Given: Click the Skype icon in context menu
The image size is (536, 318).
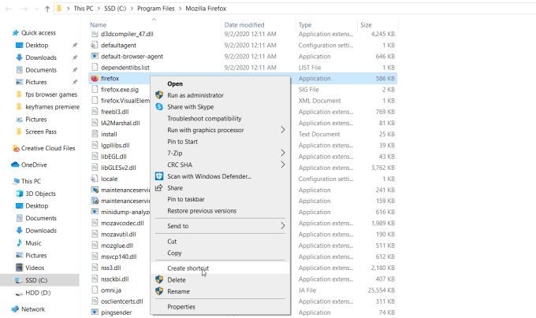Looking at the screenshot, I should 159,107.
